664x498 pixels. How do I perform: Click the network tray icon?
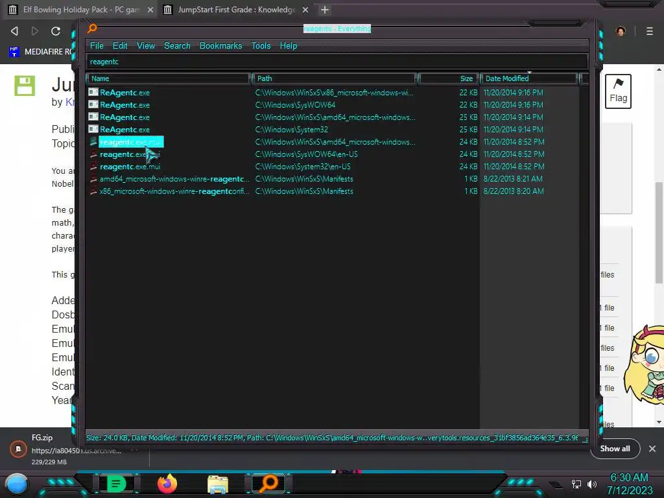[576, 484]
